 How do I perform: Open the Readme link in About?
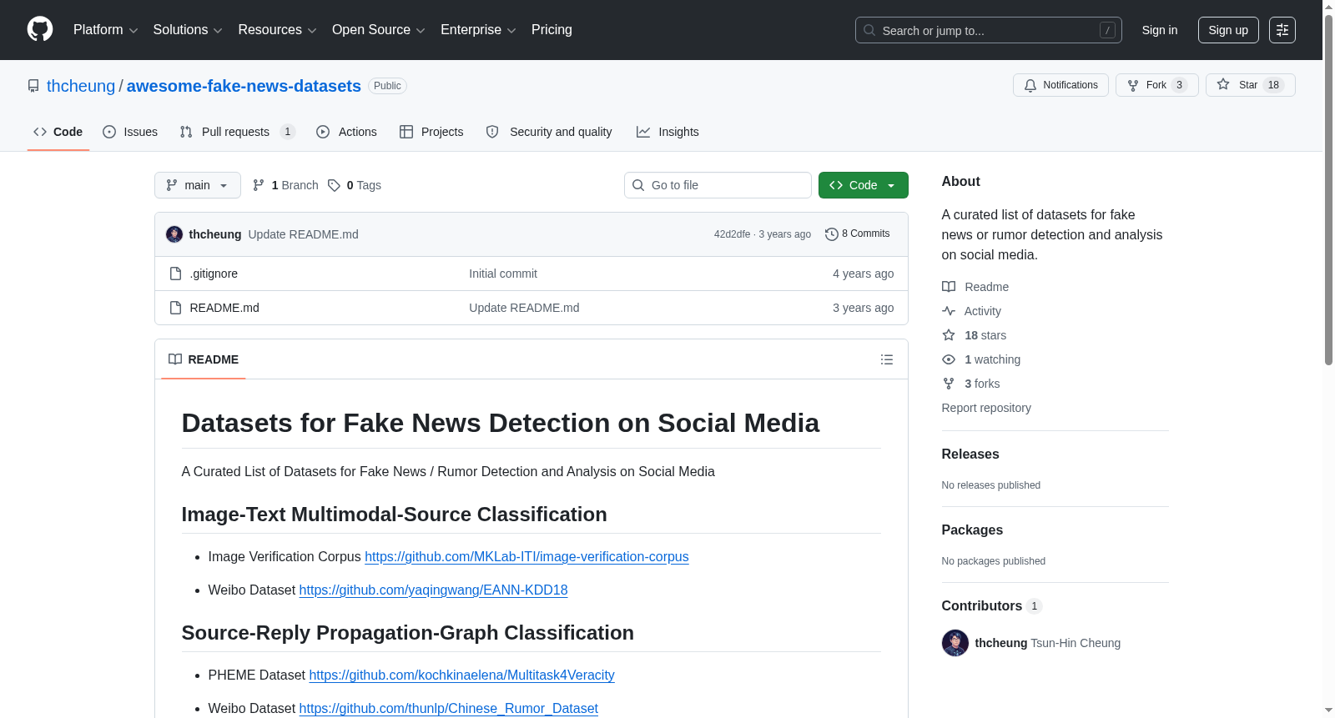[975, 287]
